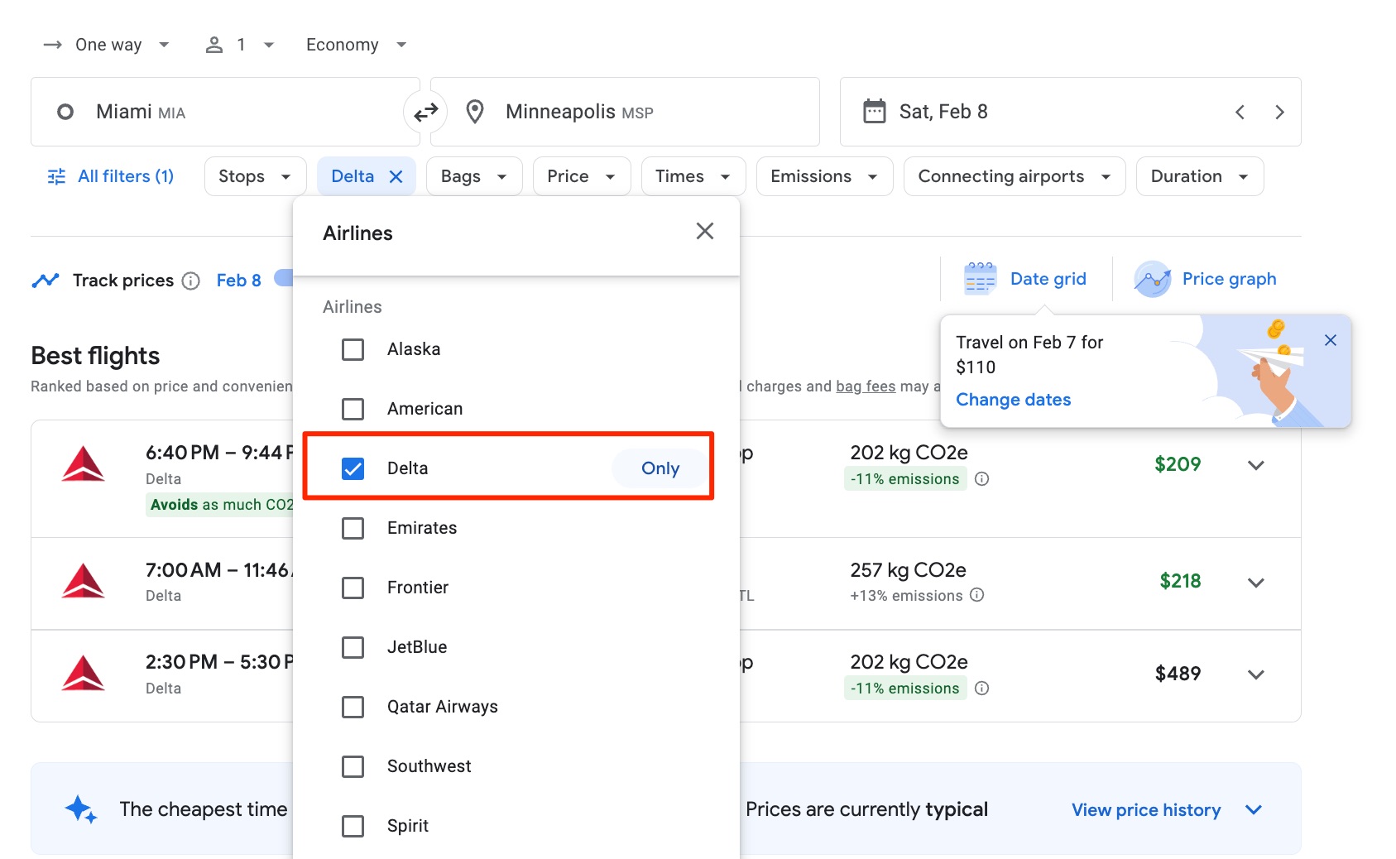Click the Track prices chart icon
This screenshot has width=1396, height=859.
tap(46, 280)
